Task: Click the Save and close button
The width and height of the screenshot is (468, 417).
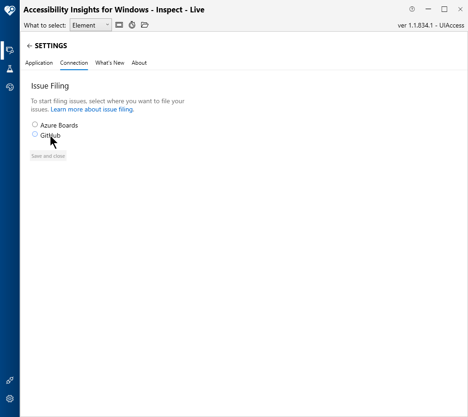Action: point(48,156)
